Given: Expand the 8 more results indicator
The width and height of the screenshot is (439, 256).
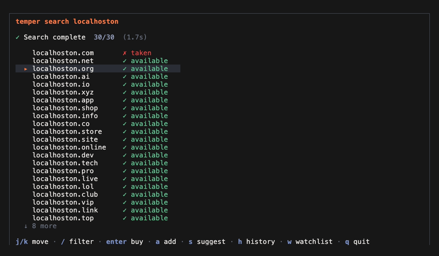Looking at the screenshot, I should [x=40, y=226].
